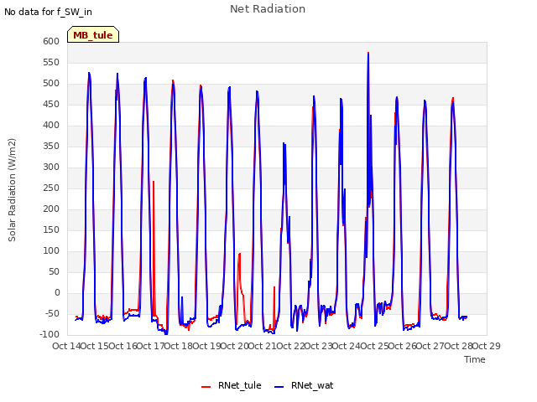Click the 0 y-axis tick label
Image resolution: width=537 pixels, height=402 pixels.
(x=57, y=292)
